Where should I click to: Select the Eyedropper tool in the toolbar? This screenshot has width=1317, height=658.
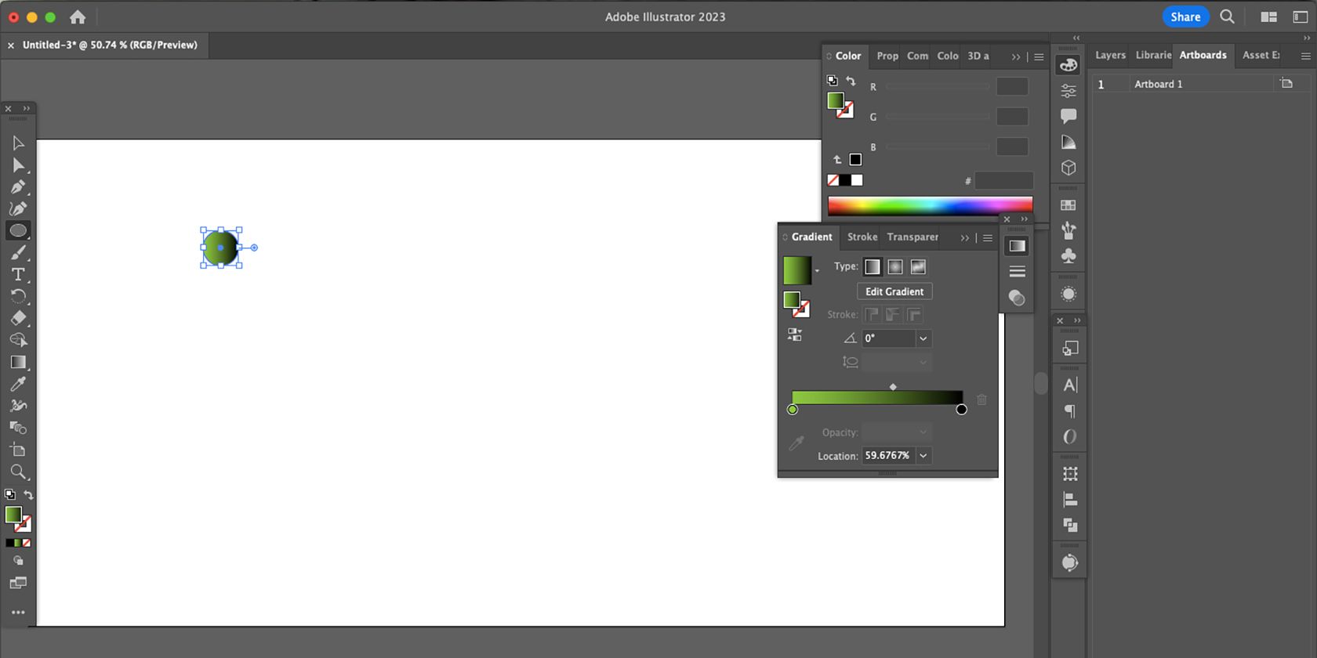[18, 384]
